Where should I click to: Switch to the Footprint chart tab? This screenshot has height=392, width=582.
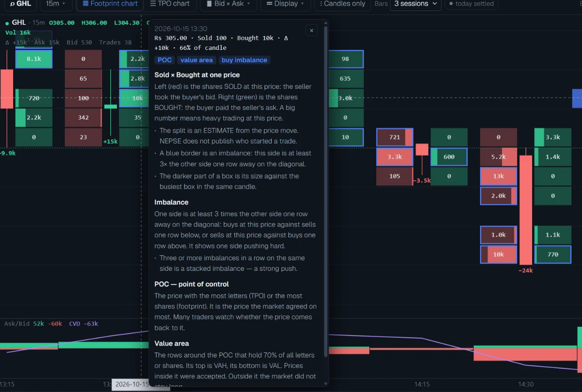(x=110, y=4)
